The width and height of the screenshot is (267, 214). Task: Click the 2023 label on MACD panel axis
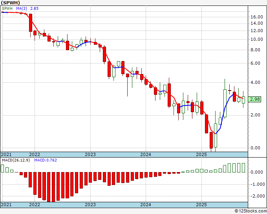(90, 205)
